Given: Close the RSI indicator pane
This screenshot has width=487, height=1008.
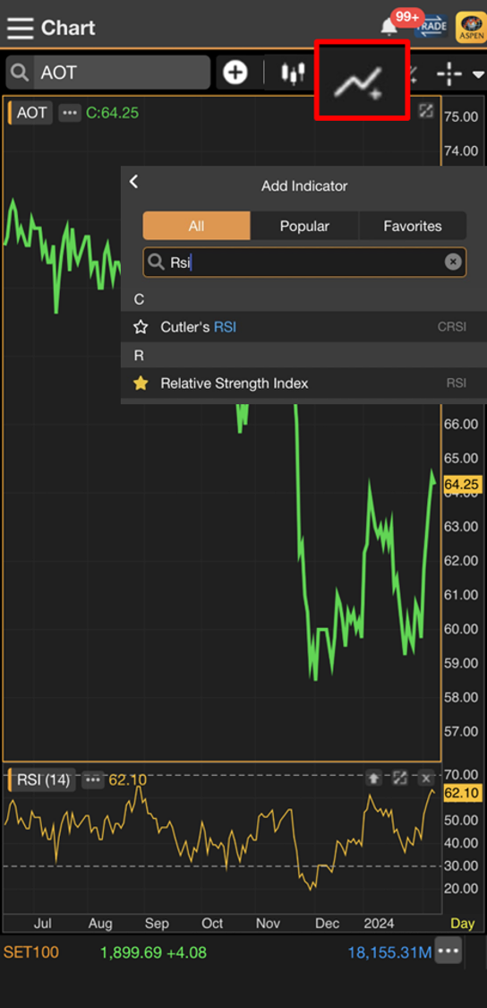Looking at the screenshot, I should (426, 778).
